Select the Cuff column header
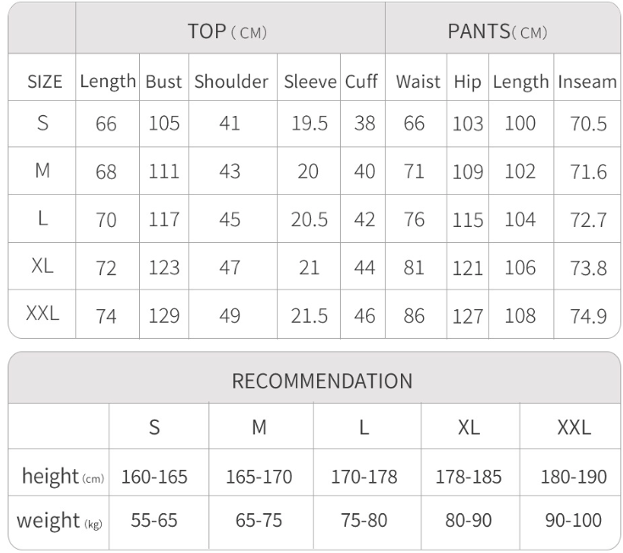This screenshot has height=553, width=623. (361, 81)
